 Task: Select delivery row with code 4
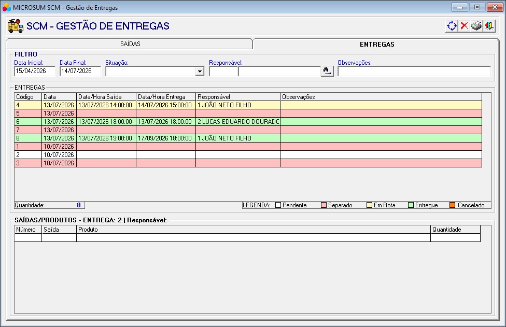pyautogui.click(x=248, y=105)
